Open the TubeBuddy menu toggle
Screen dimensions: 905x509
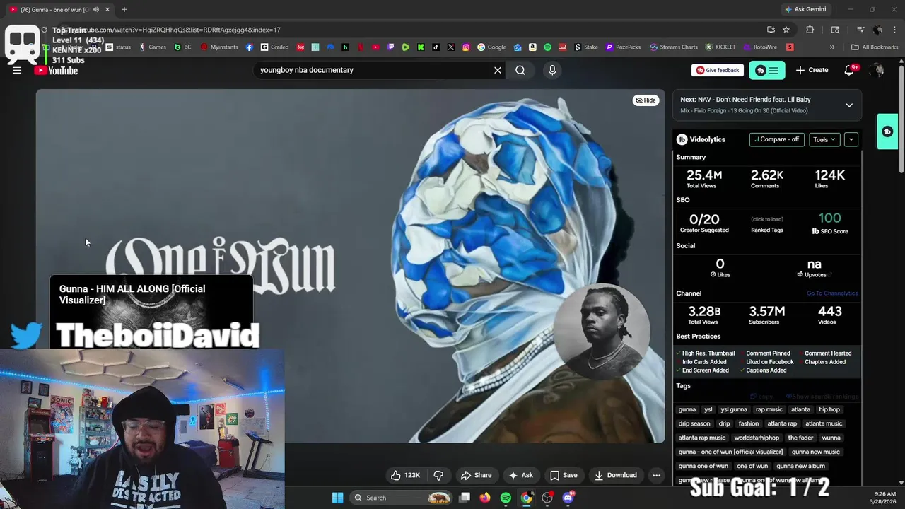click(x=766, y=70)
